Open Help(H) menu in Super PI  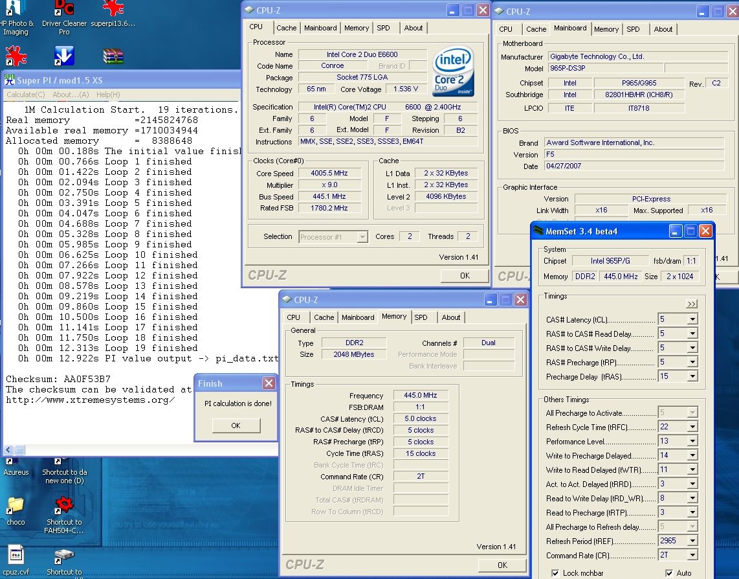coord(108,95)
